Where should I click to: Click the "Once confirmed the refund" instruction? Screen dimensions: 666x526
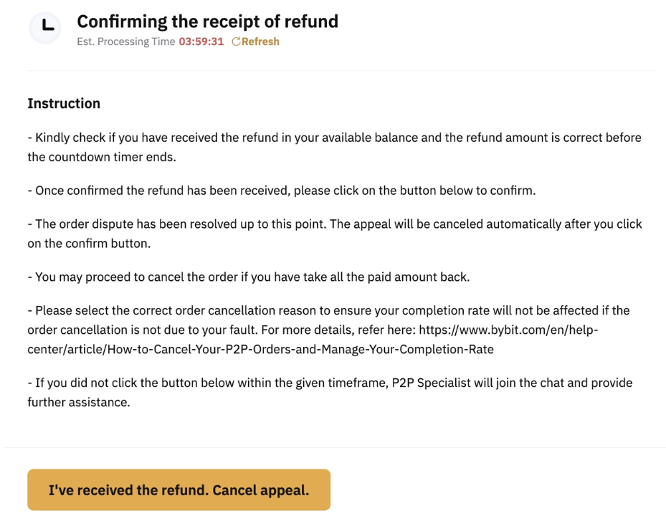tap(282, 191)
